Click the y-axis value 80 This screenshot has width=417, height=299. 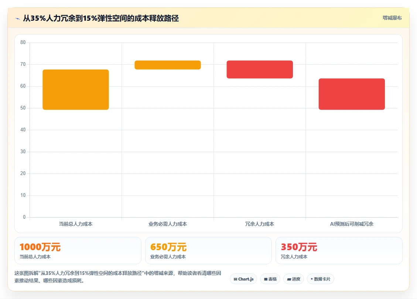tap(23, 43)
